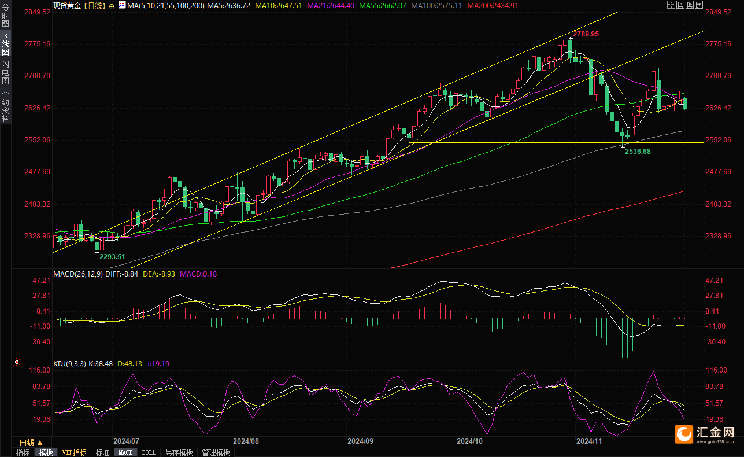Click the DEA:-8.93 value label

click(x=160, y=274)
